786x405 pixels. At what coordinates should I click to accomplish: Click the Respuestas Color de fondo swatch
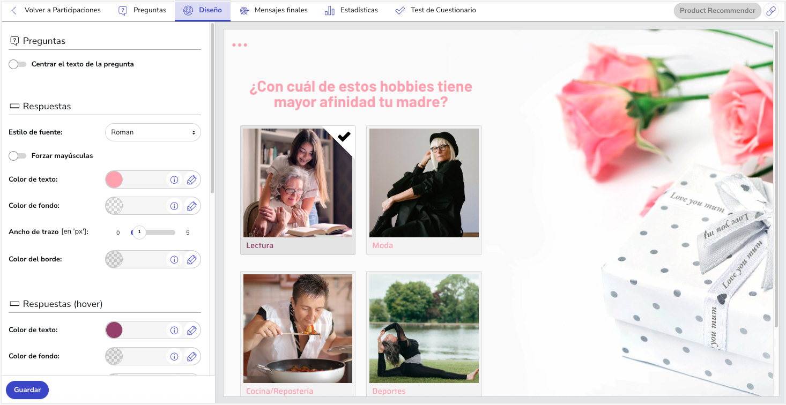point(114,206)
